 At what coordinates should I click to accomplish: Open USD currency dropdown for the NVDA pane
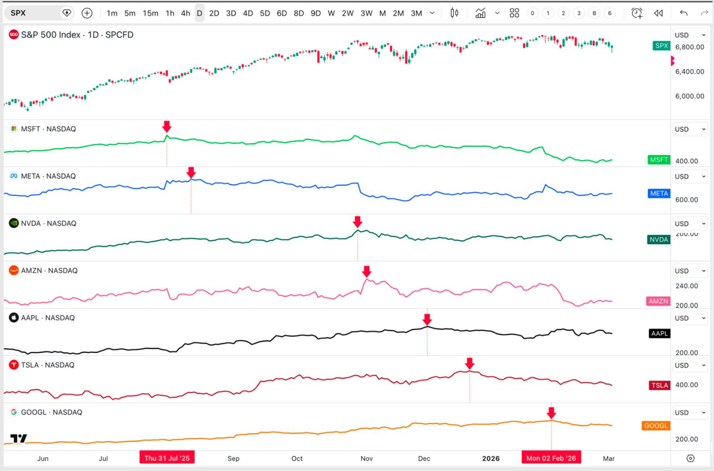[x=690, y=224]
